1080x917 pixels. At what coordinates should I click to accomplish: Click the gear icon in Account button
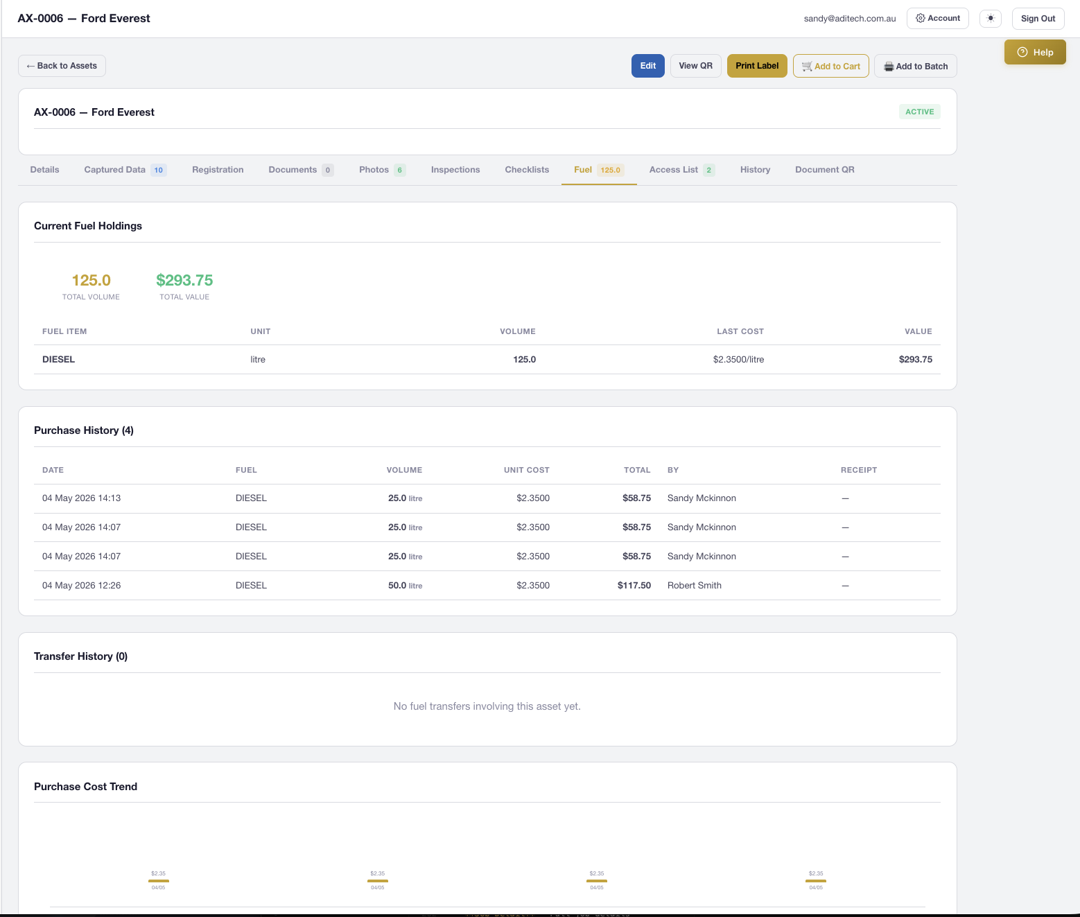(x=921, y=18)
